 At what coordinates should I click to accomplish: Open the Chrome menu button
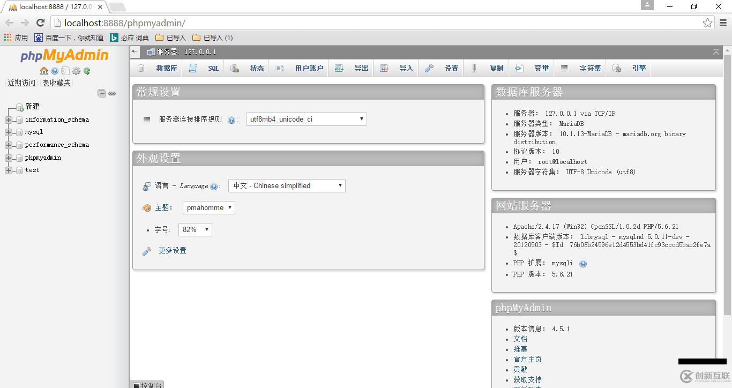(723, 23)
